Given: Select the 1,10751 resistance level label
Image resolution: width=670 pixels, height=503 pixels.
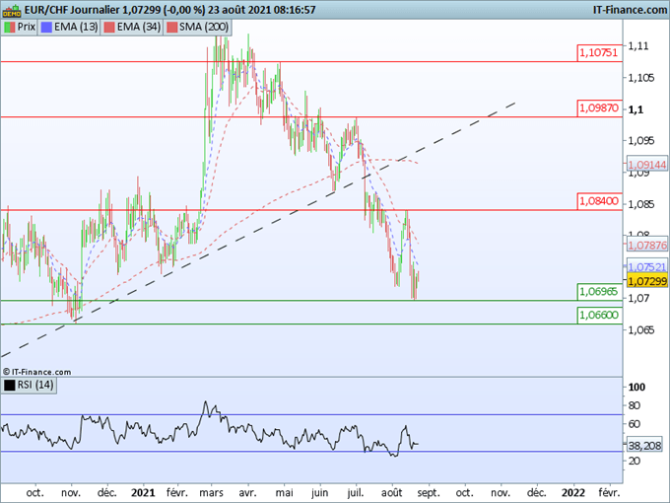Looking at the screenshot, I should (x=599, y=53).
